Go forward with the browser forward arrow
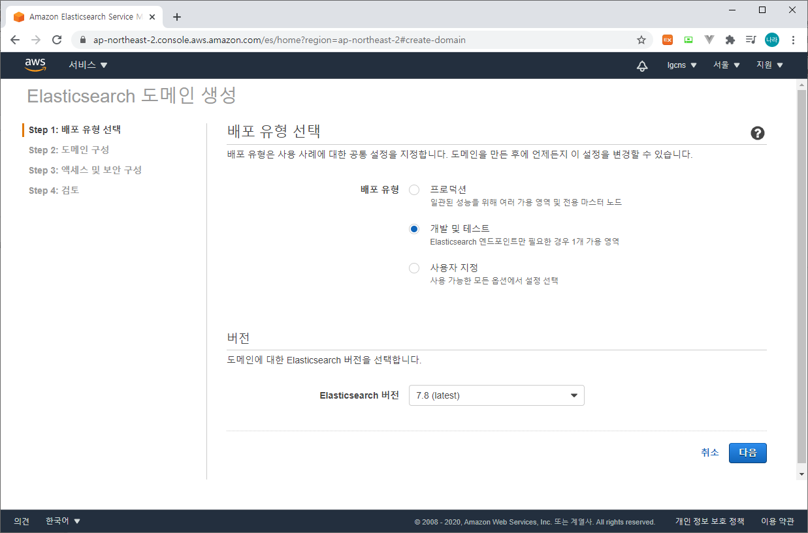 tap(36, 40)
